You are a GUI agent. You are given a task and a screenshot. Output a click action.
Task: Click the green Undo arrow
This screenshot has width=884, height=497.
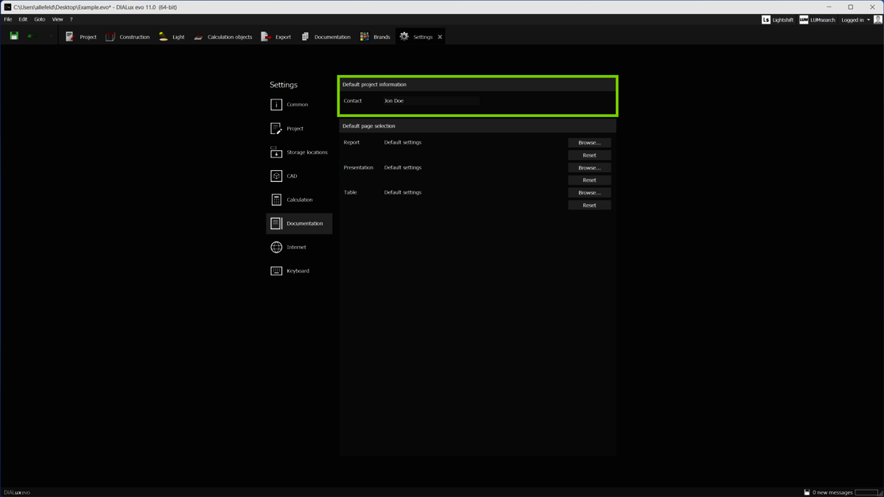point(30,36)
